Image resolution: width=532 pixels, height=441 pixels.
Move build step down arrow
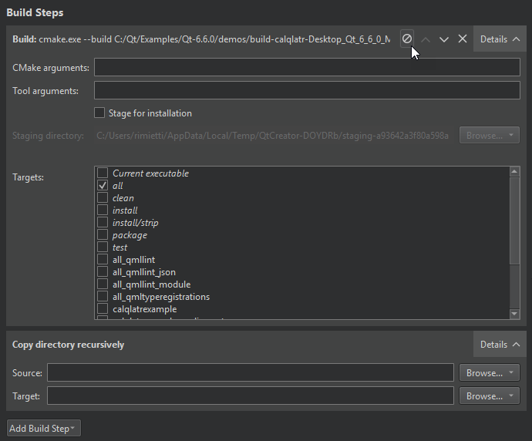pos(444,39)
